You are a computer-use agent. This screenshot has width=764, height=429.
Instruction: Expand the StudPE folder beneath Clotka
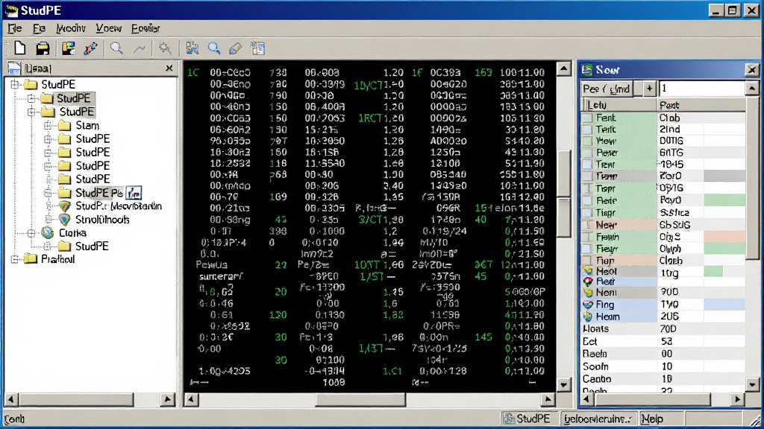pos(48,247)
